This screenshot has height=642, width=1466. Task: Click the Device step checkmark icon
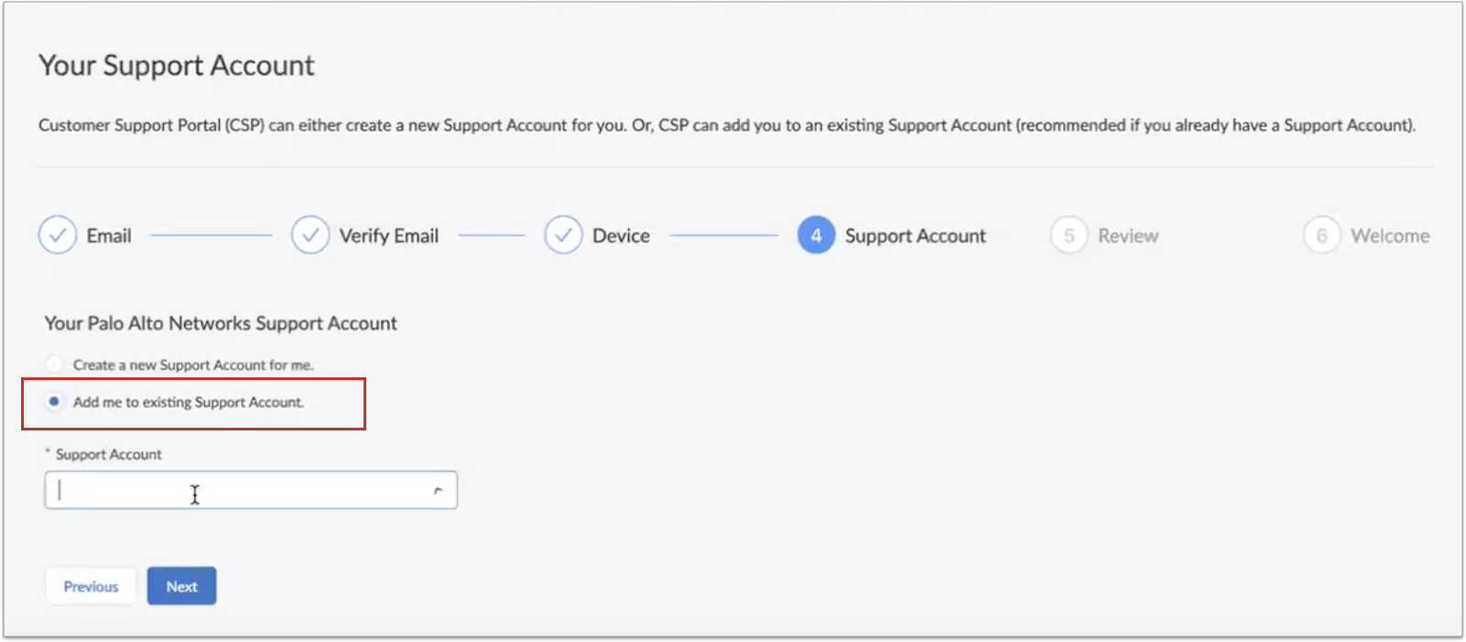[563, 235]
